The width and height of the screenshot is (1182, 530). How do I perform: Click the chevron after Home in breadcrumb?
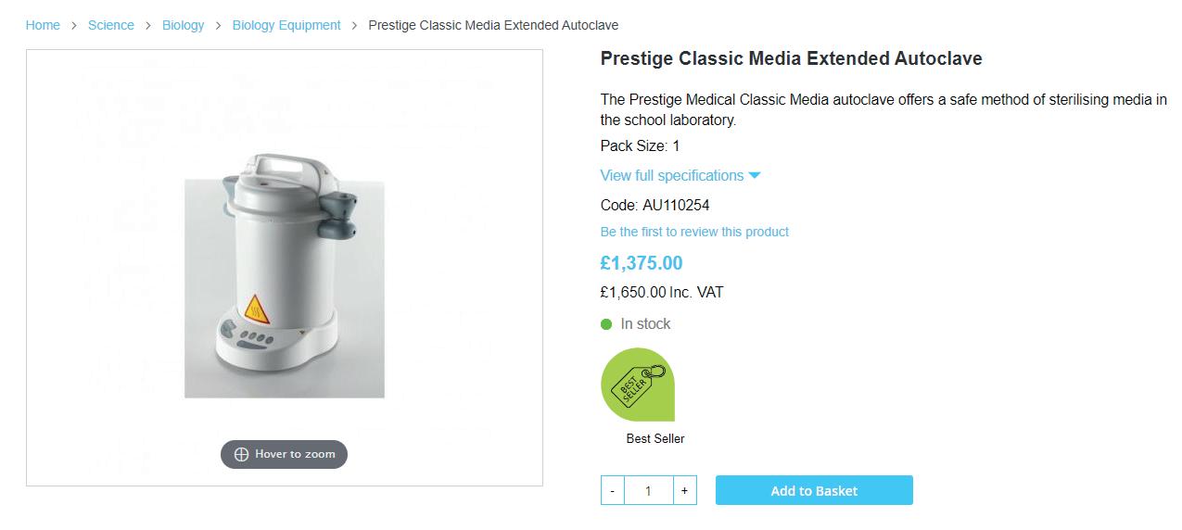coord(74,26)
